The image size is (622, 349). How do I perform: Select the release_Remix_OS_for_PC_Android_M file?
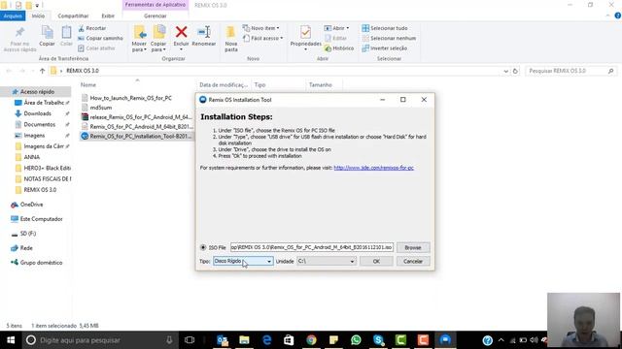[140, 117]
